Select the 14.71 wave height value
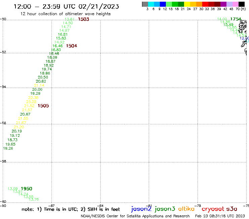The height and width of the screenshot is (219, 249). pos(66,27)
